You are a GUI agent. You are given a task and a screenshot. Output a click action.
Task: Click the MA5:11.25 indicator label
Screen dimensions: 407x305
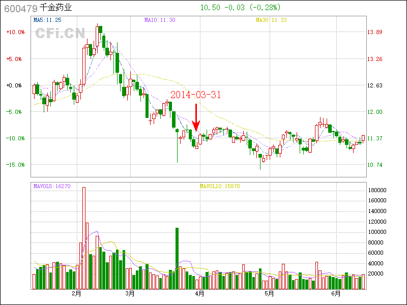47,20
